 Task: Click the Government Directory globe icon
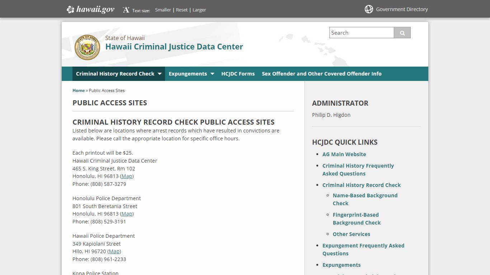coord(369,9)
